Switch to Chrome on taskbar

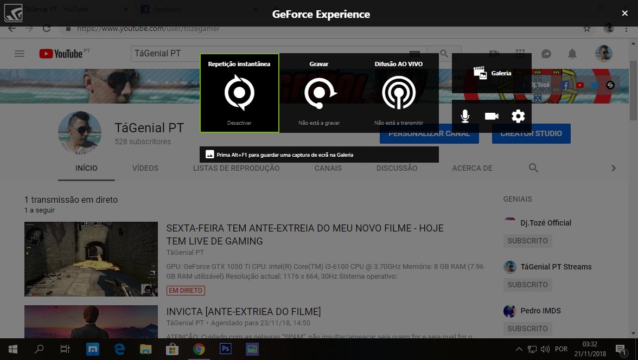pyautogui.click(x=199, y=349)
